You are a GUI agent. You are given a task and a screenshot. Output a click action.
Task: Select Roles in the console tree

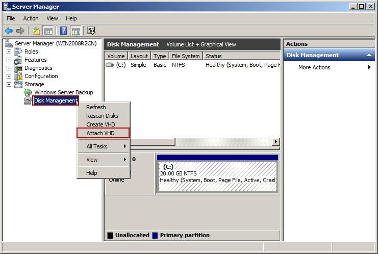click(31, 52)
